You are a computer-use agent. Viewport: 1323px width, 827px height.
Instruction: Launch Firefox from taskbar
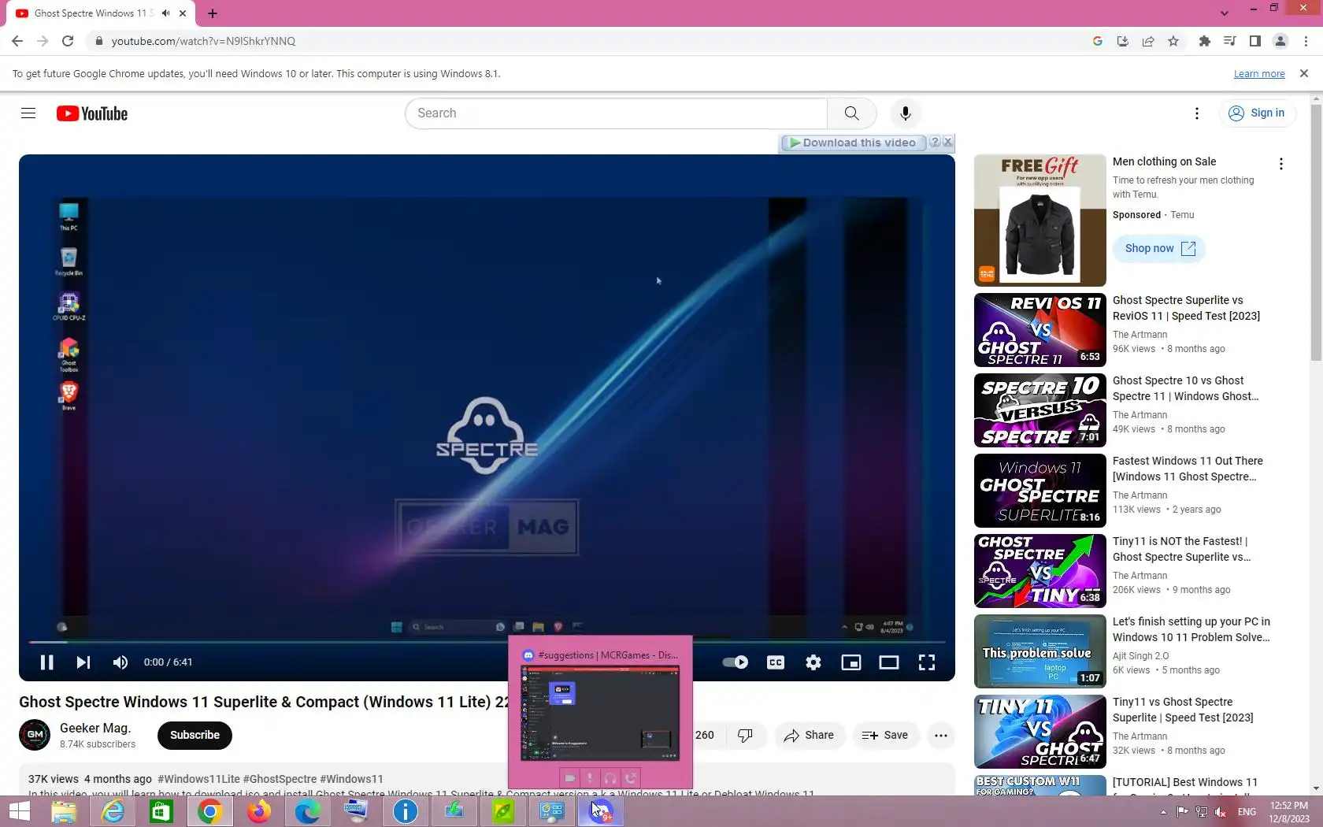(258, 811)
